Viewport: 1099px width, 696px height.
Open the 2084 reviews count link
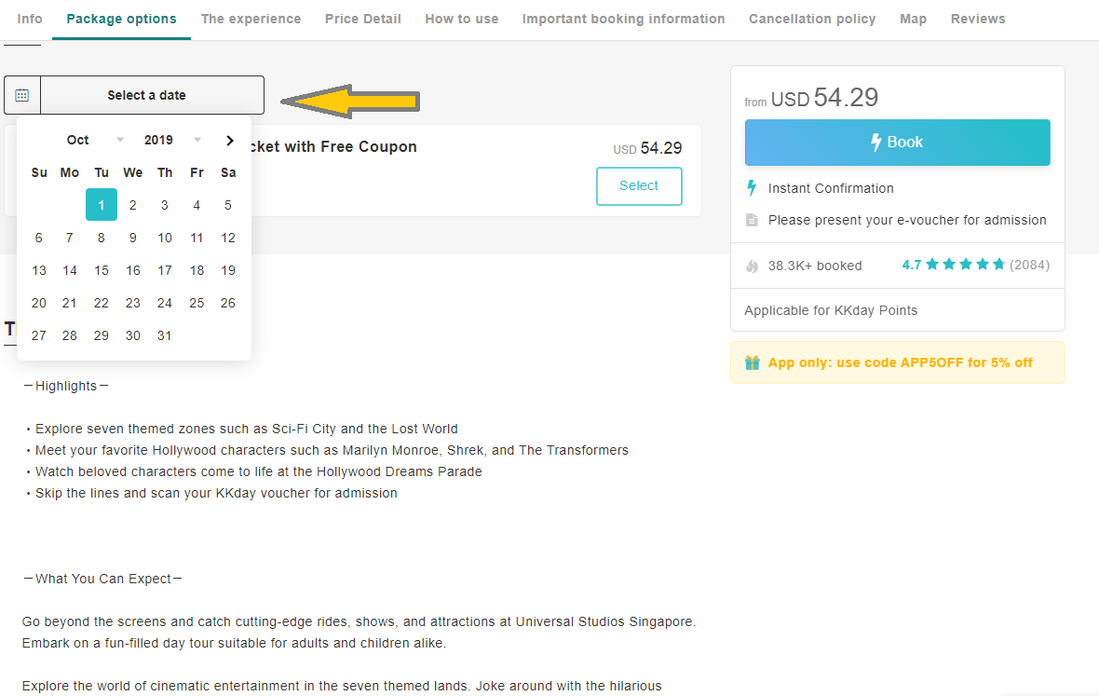point(1029,265)
